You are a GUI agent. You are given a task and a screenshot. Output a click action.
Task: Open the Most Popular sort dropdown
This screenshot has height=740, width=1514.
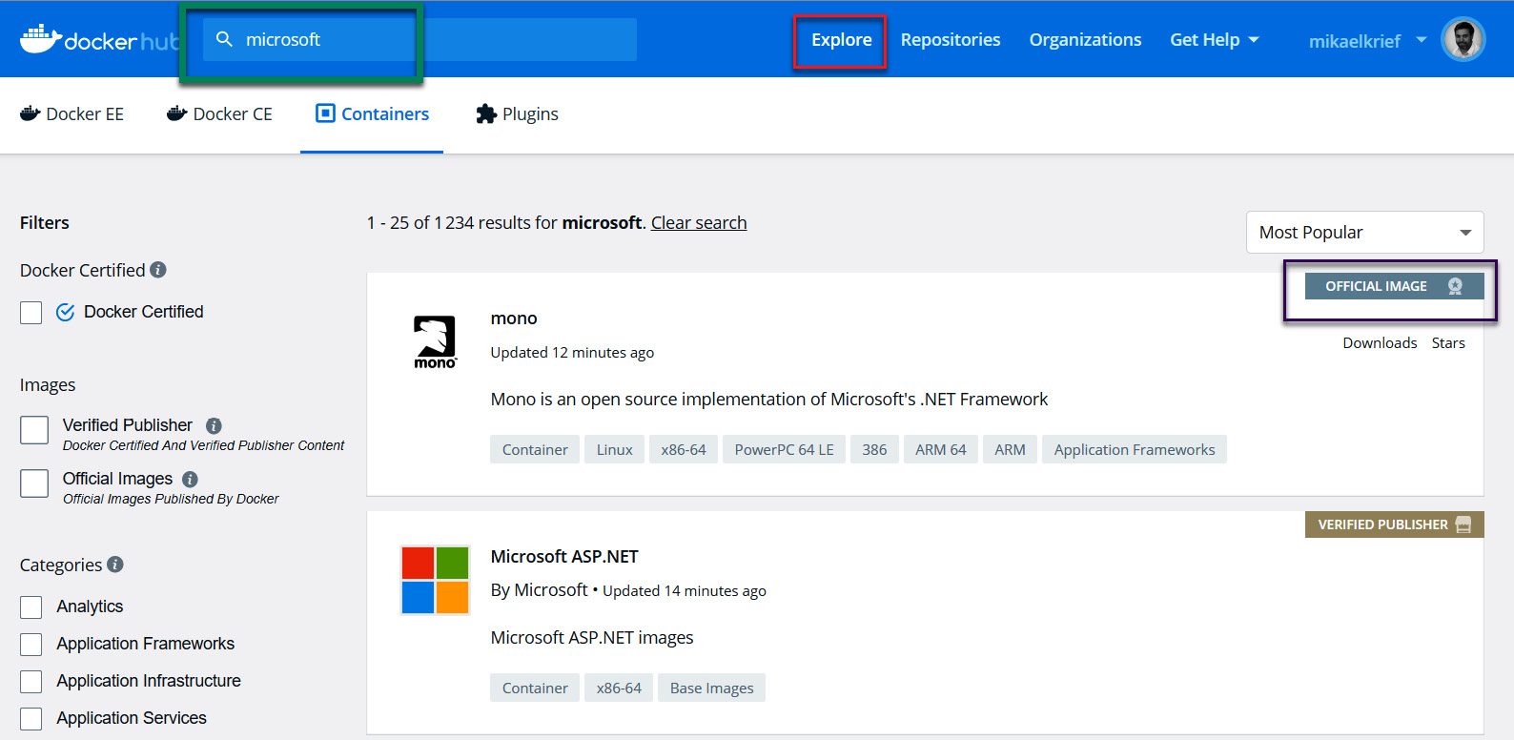coord(1364,233)
